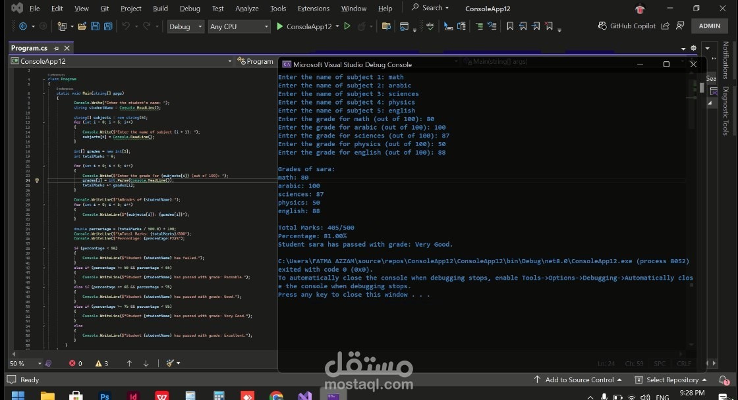738x400 pixels.
Task: Toggle a bookmark with the bookmark icon
Action: [x=510, y=26]
